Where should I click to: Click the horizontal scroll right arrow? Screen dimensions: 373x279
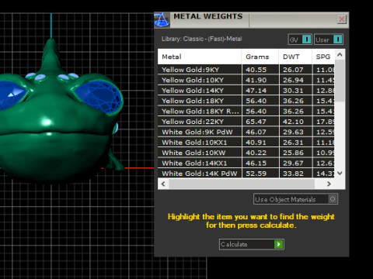click(329, 184)
